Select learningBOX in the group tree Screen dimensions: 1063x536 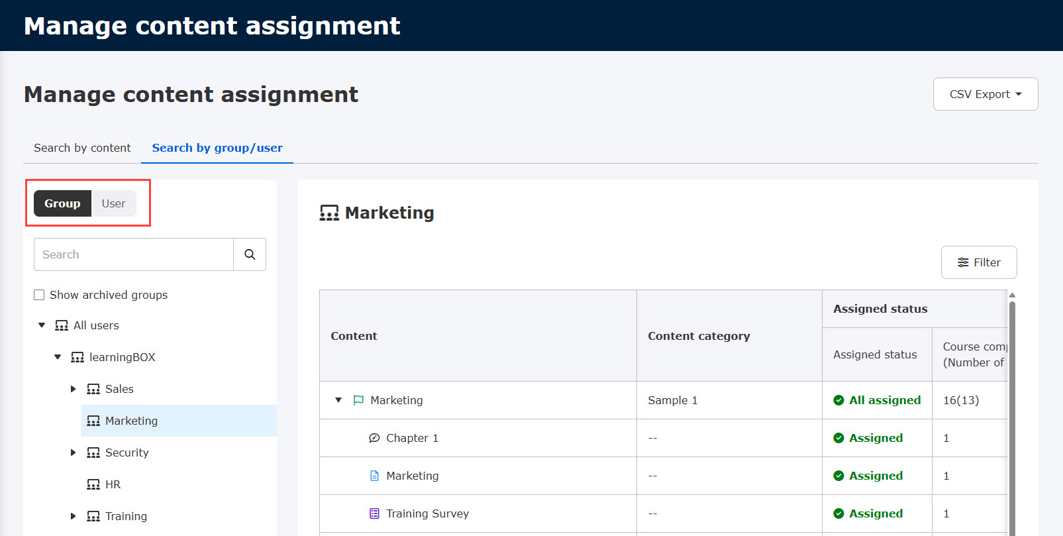[x=123, y=357]
